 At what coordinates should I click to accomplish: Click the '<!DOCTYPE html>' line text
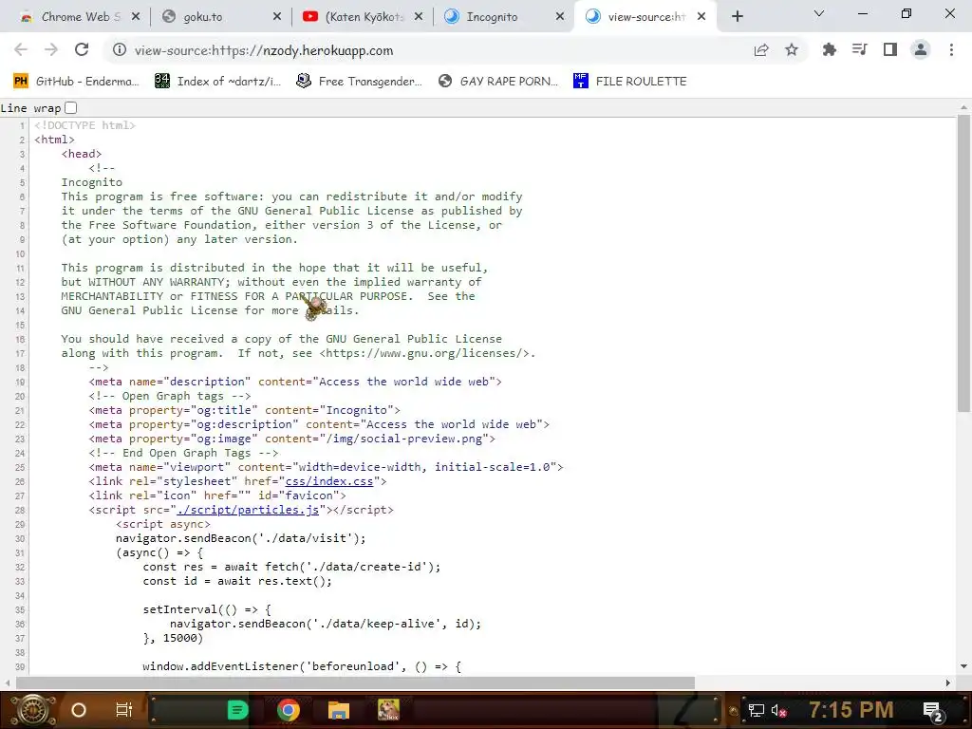click(x=84, y=125)
